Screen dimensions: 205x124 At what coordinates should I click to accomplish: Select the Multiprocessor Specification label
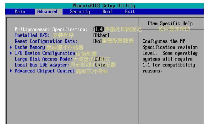point(51,29)
